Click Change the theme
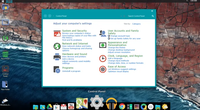This screenshot has height=110, width=200. (116, 48)
